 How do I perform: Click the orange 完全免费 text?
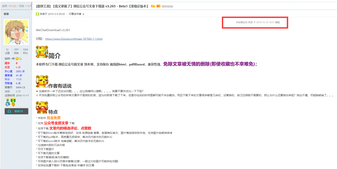click(54, 118)
